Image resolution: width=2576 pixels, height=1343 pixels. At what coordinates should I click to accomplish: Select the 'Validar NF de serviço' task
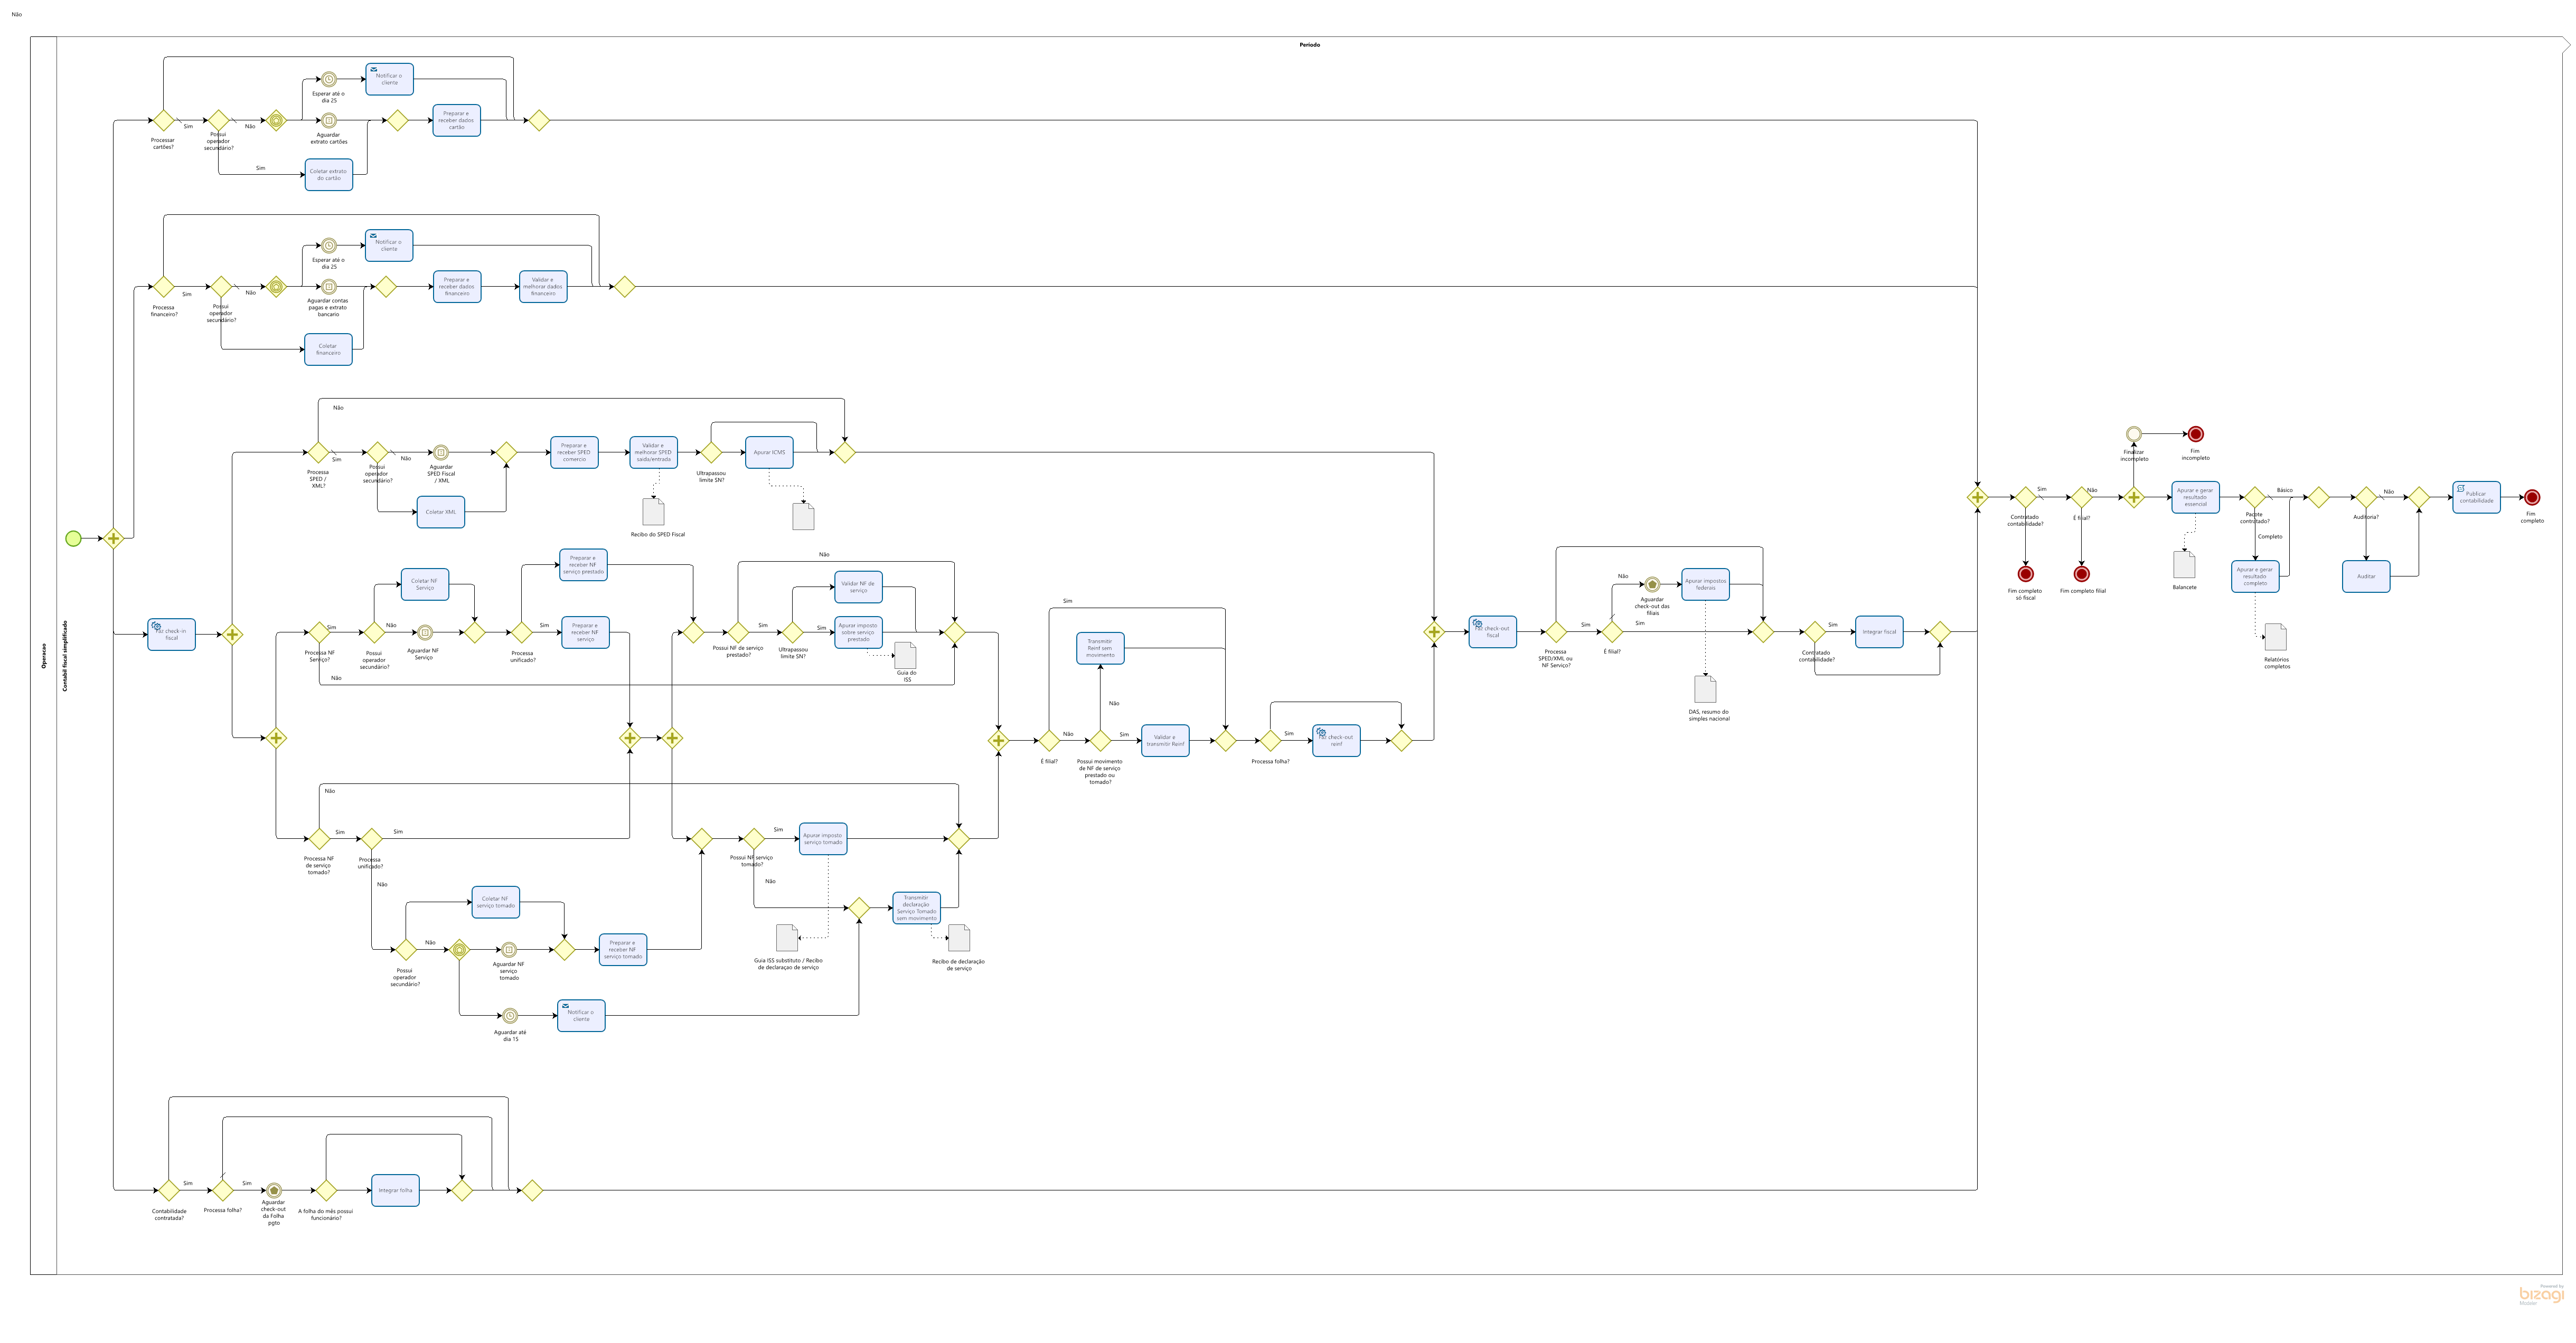tap(859, 587)
